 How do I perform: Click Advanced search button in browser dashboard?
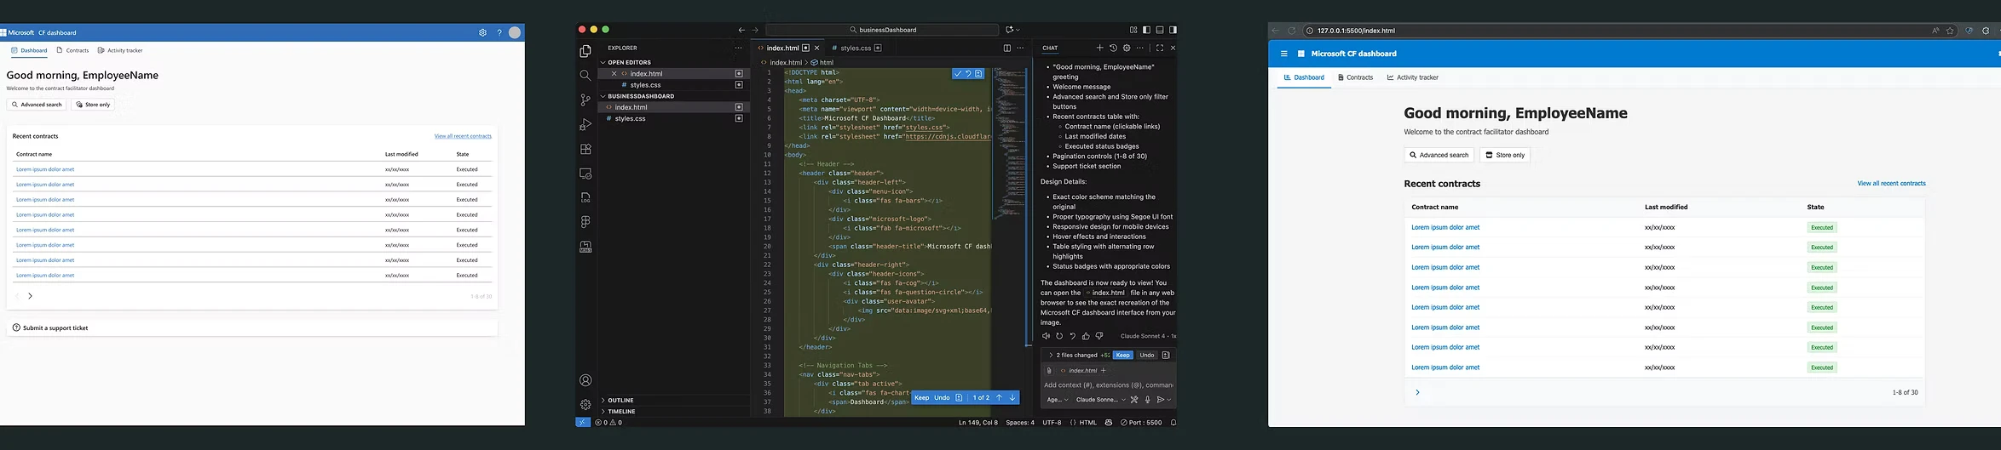point(1439,155)
